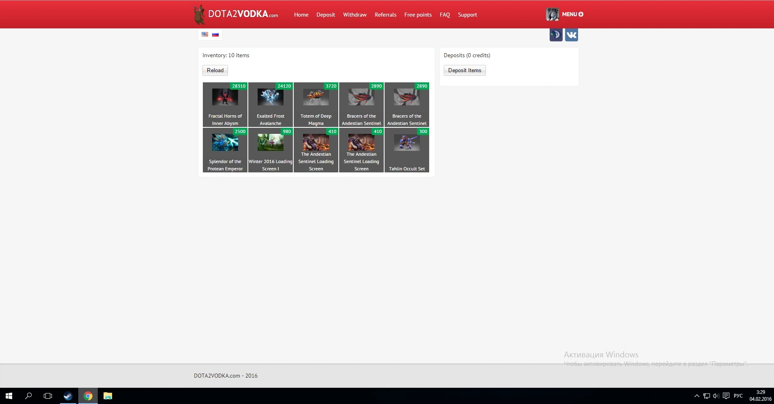Click the Deposit Items button
774x404 pixels.
(x=464, y=70)
